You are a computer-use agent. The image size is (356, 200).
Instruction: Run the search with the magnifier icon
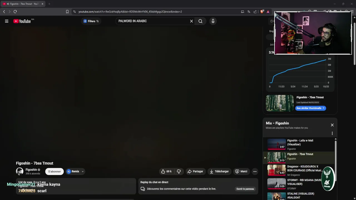[x=200, y=21]
